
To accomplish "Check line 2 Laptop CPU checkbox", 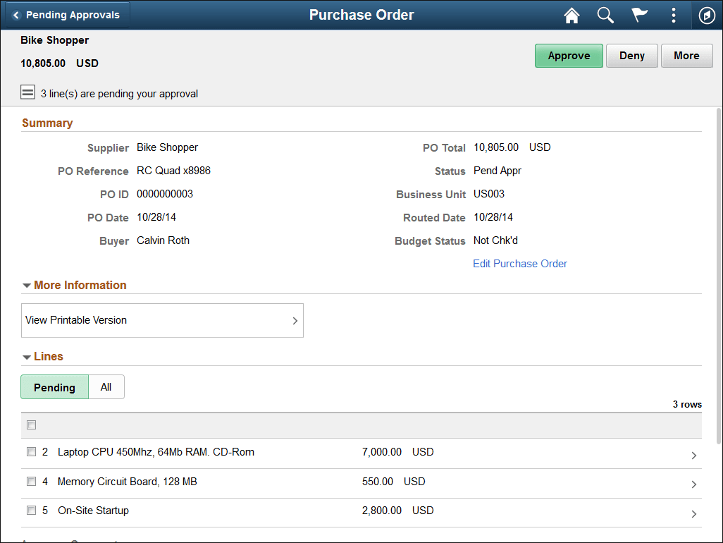I will pyautogui.click(x=31, y=451).
